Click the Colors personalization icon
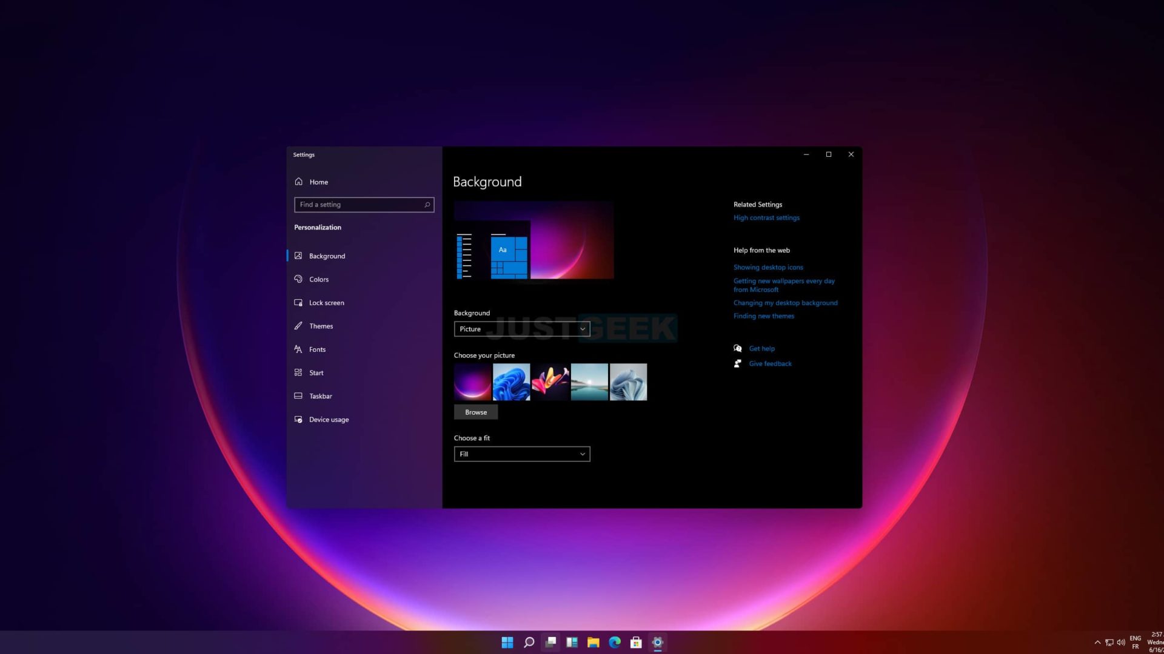 tap(298, 279)
